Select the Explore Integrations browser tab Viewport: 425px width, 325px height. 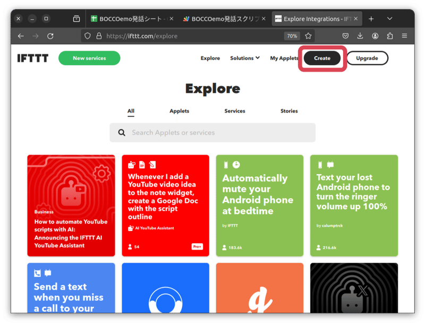point(317,19)
